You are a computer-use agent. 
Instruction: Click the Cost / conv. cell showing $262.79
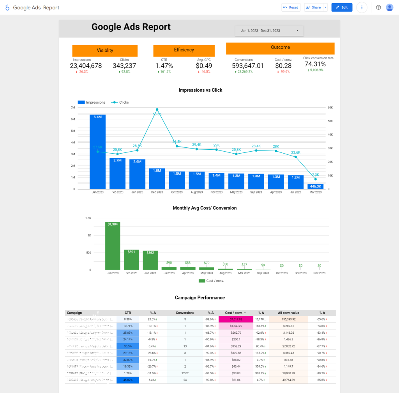tap(236, 333)
